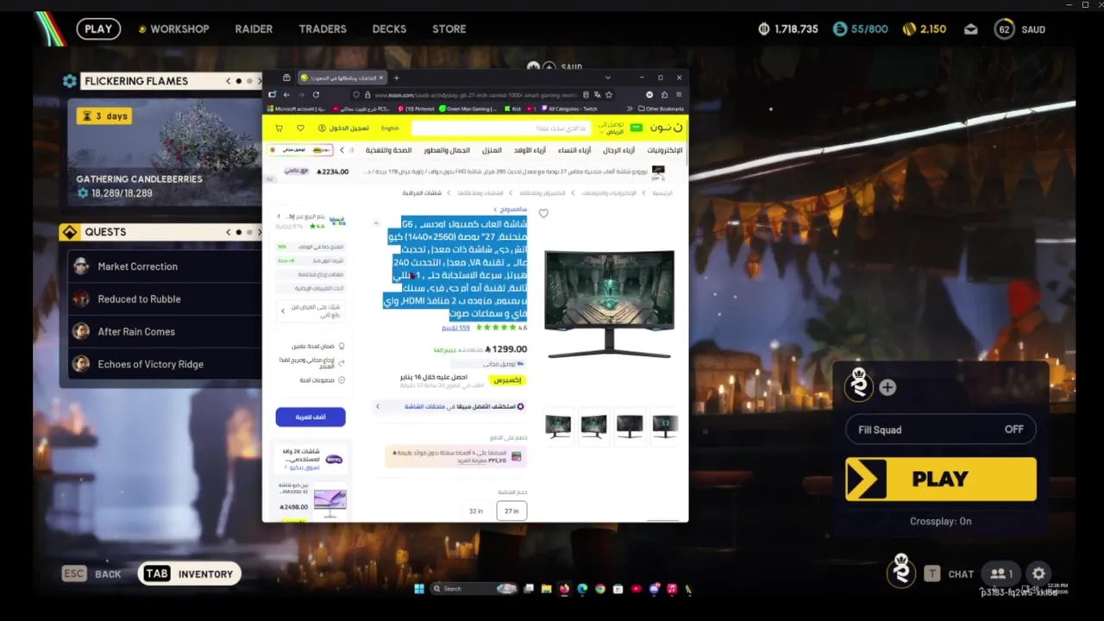Open the browser extensions puzzle icon
Screen dimensions: 1104x621
[664, 95]
